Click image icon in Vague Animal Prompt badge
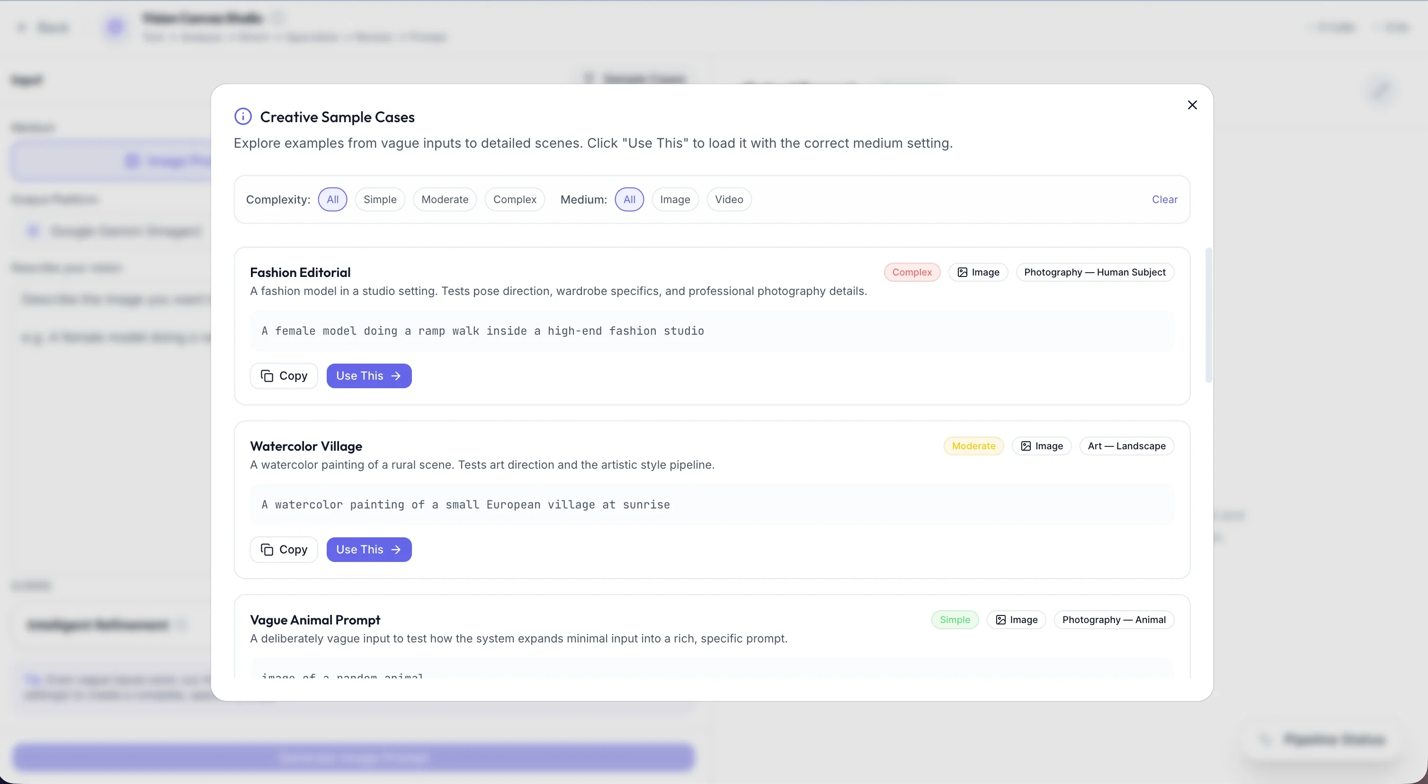Viewport: 1428px width, 784px height. click(1000, 620)
